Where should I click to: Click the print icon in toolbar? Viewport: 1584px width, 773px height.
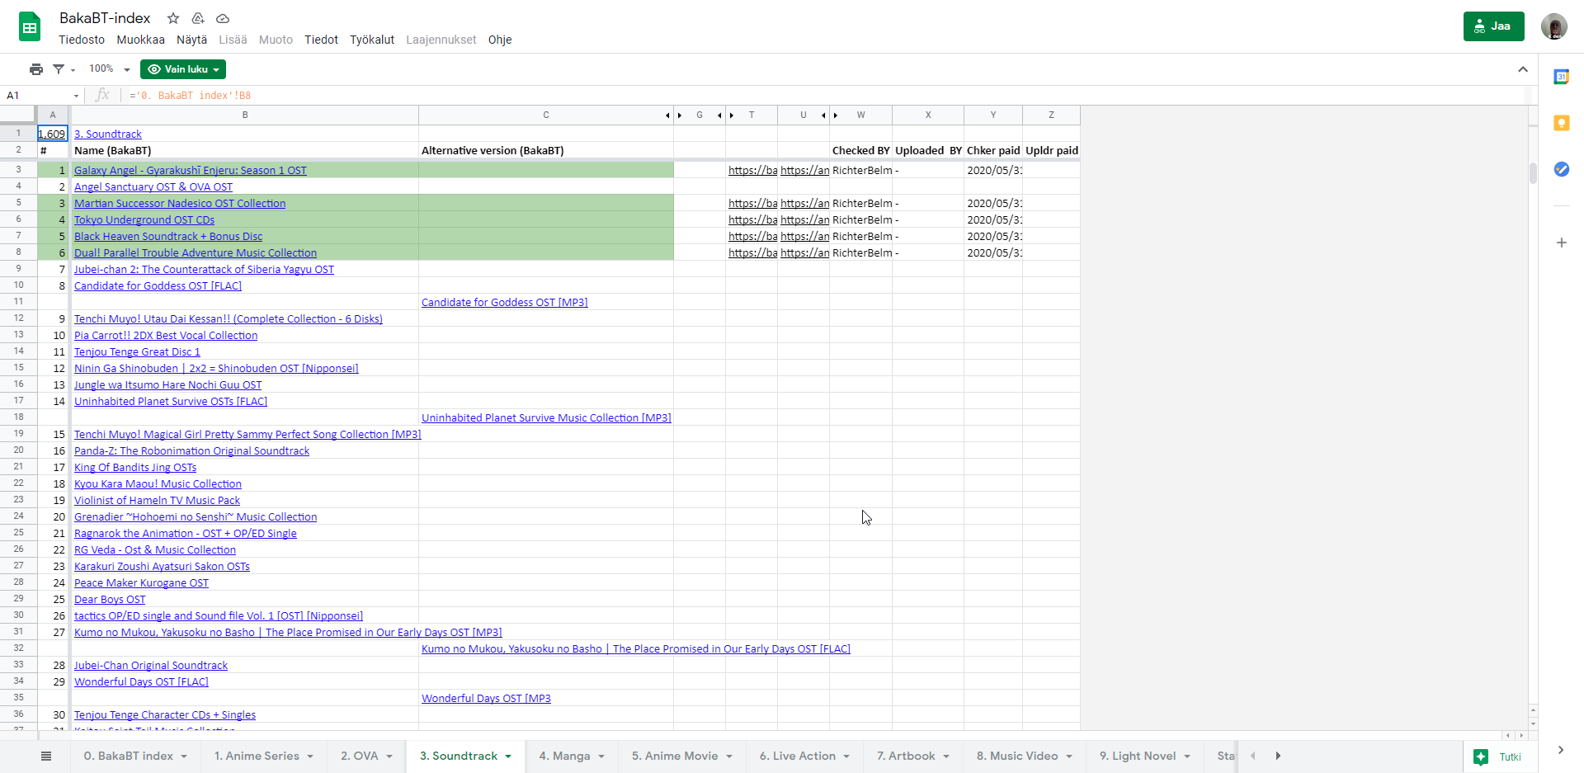point(35,69)
